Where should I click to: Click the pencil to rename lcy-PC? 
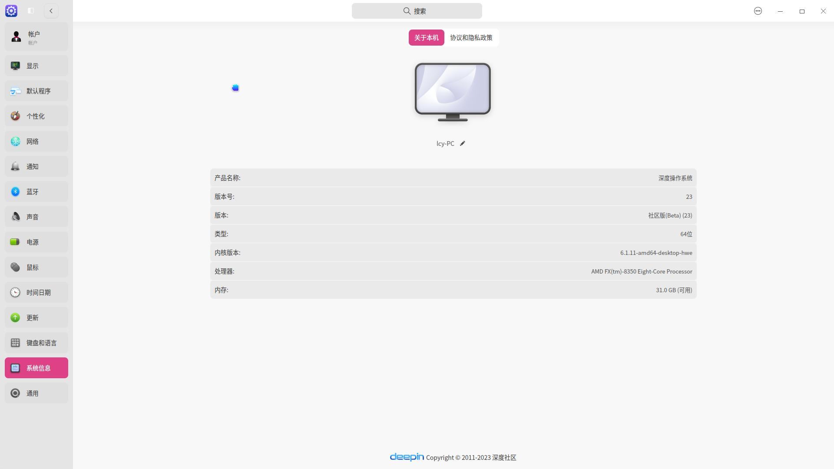463,143
